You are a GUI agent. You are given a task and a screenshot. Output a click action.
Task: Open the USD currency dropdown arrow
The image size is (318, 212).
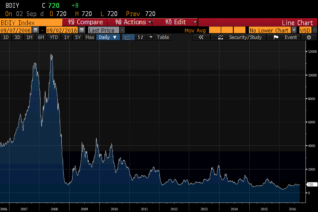[315, 30]
